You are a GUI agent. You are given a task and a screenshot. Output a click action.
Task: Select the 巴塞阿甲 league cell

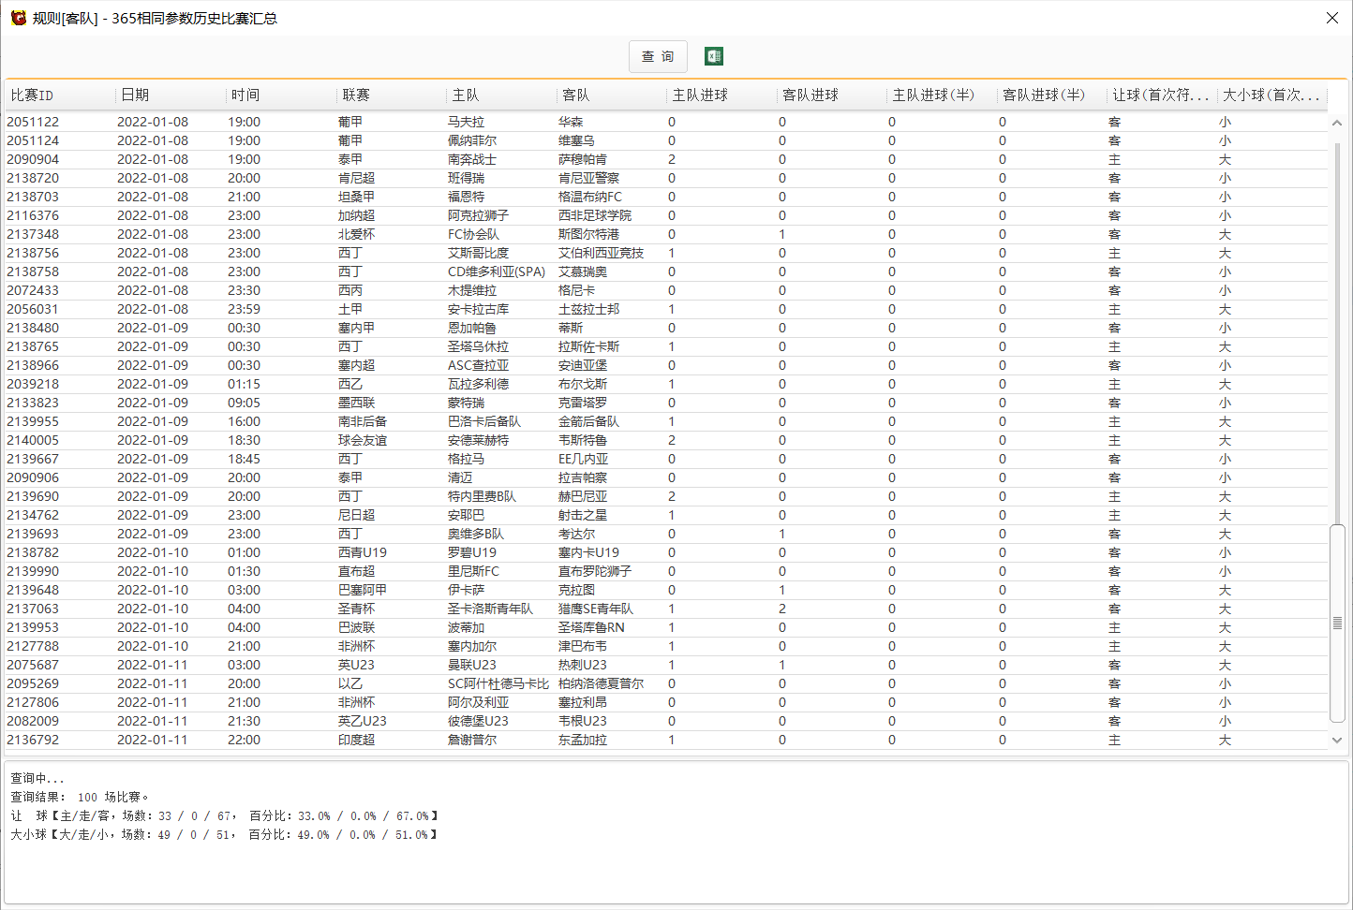tap(363, 590)
